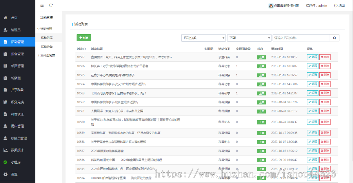Click the 活动标题 column header
353x183 pixels.
[97, 49]
